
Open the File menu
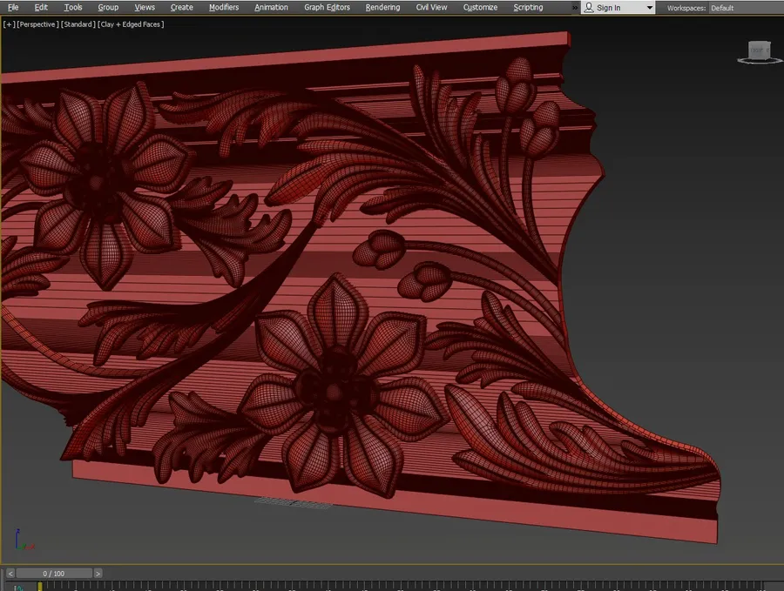click(x=13, y=8)
